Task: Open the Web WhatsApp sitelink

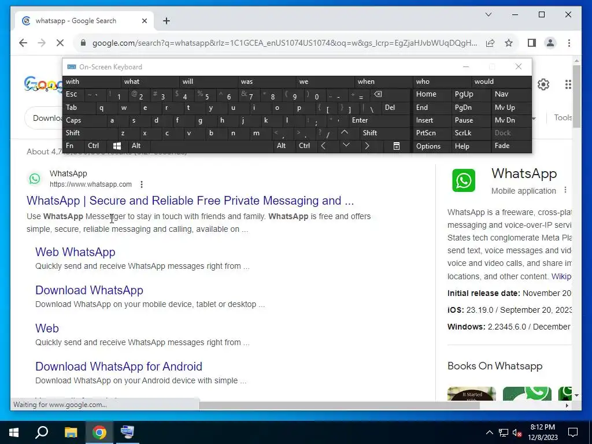Action: pos(75,252)
